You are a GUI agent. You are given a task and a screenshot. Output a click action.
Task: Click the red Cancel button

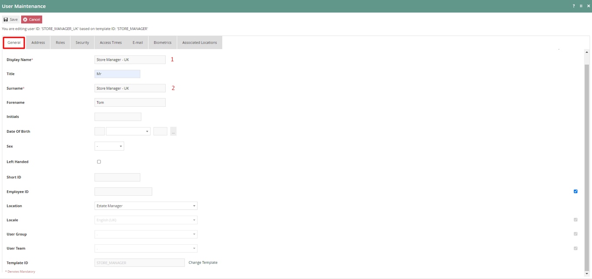click(32, 20)
